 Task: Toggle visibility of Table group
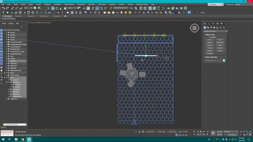[7, 73]
